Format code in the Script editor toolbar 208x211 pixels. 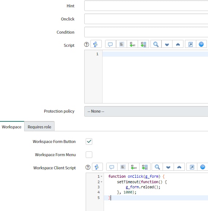click(122, 44)
